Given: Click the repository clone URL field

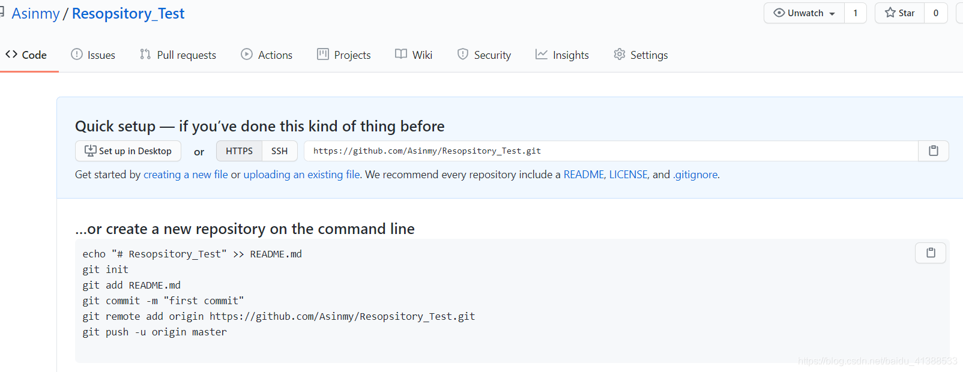Looking at the screenshot, I should coord(611,151).
